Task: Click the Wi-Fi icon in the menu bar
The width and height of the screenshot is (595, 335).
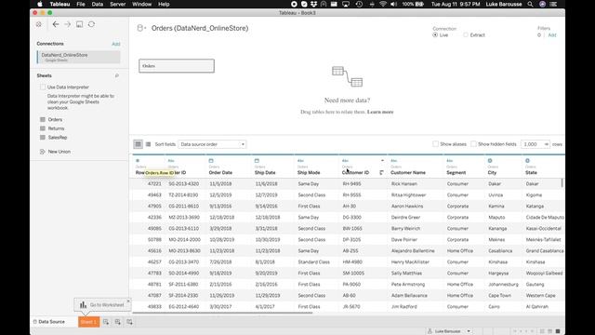Action: pos(383,4)
